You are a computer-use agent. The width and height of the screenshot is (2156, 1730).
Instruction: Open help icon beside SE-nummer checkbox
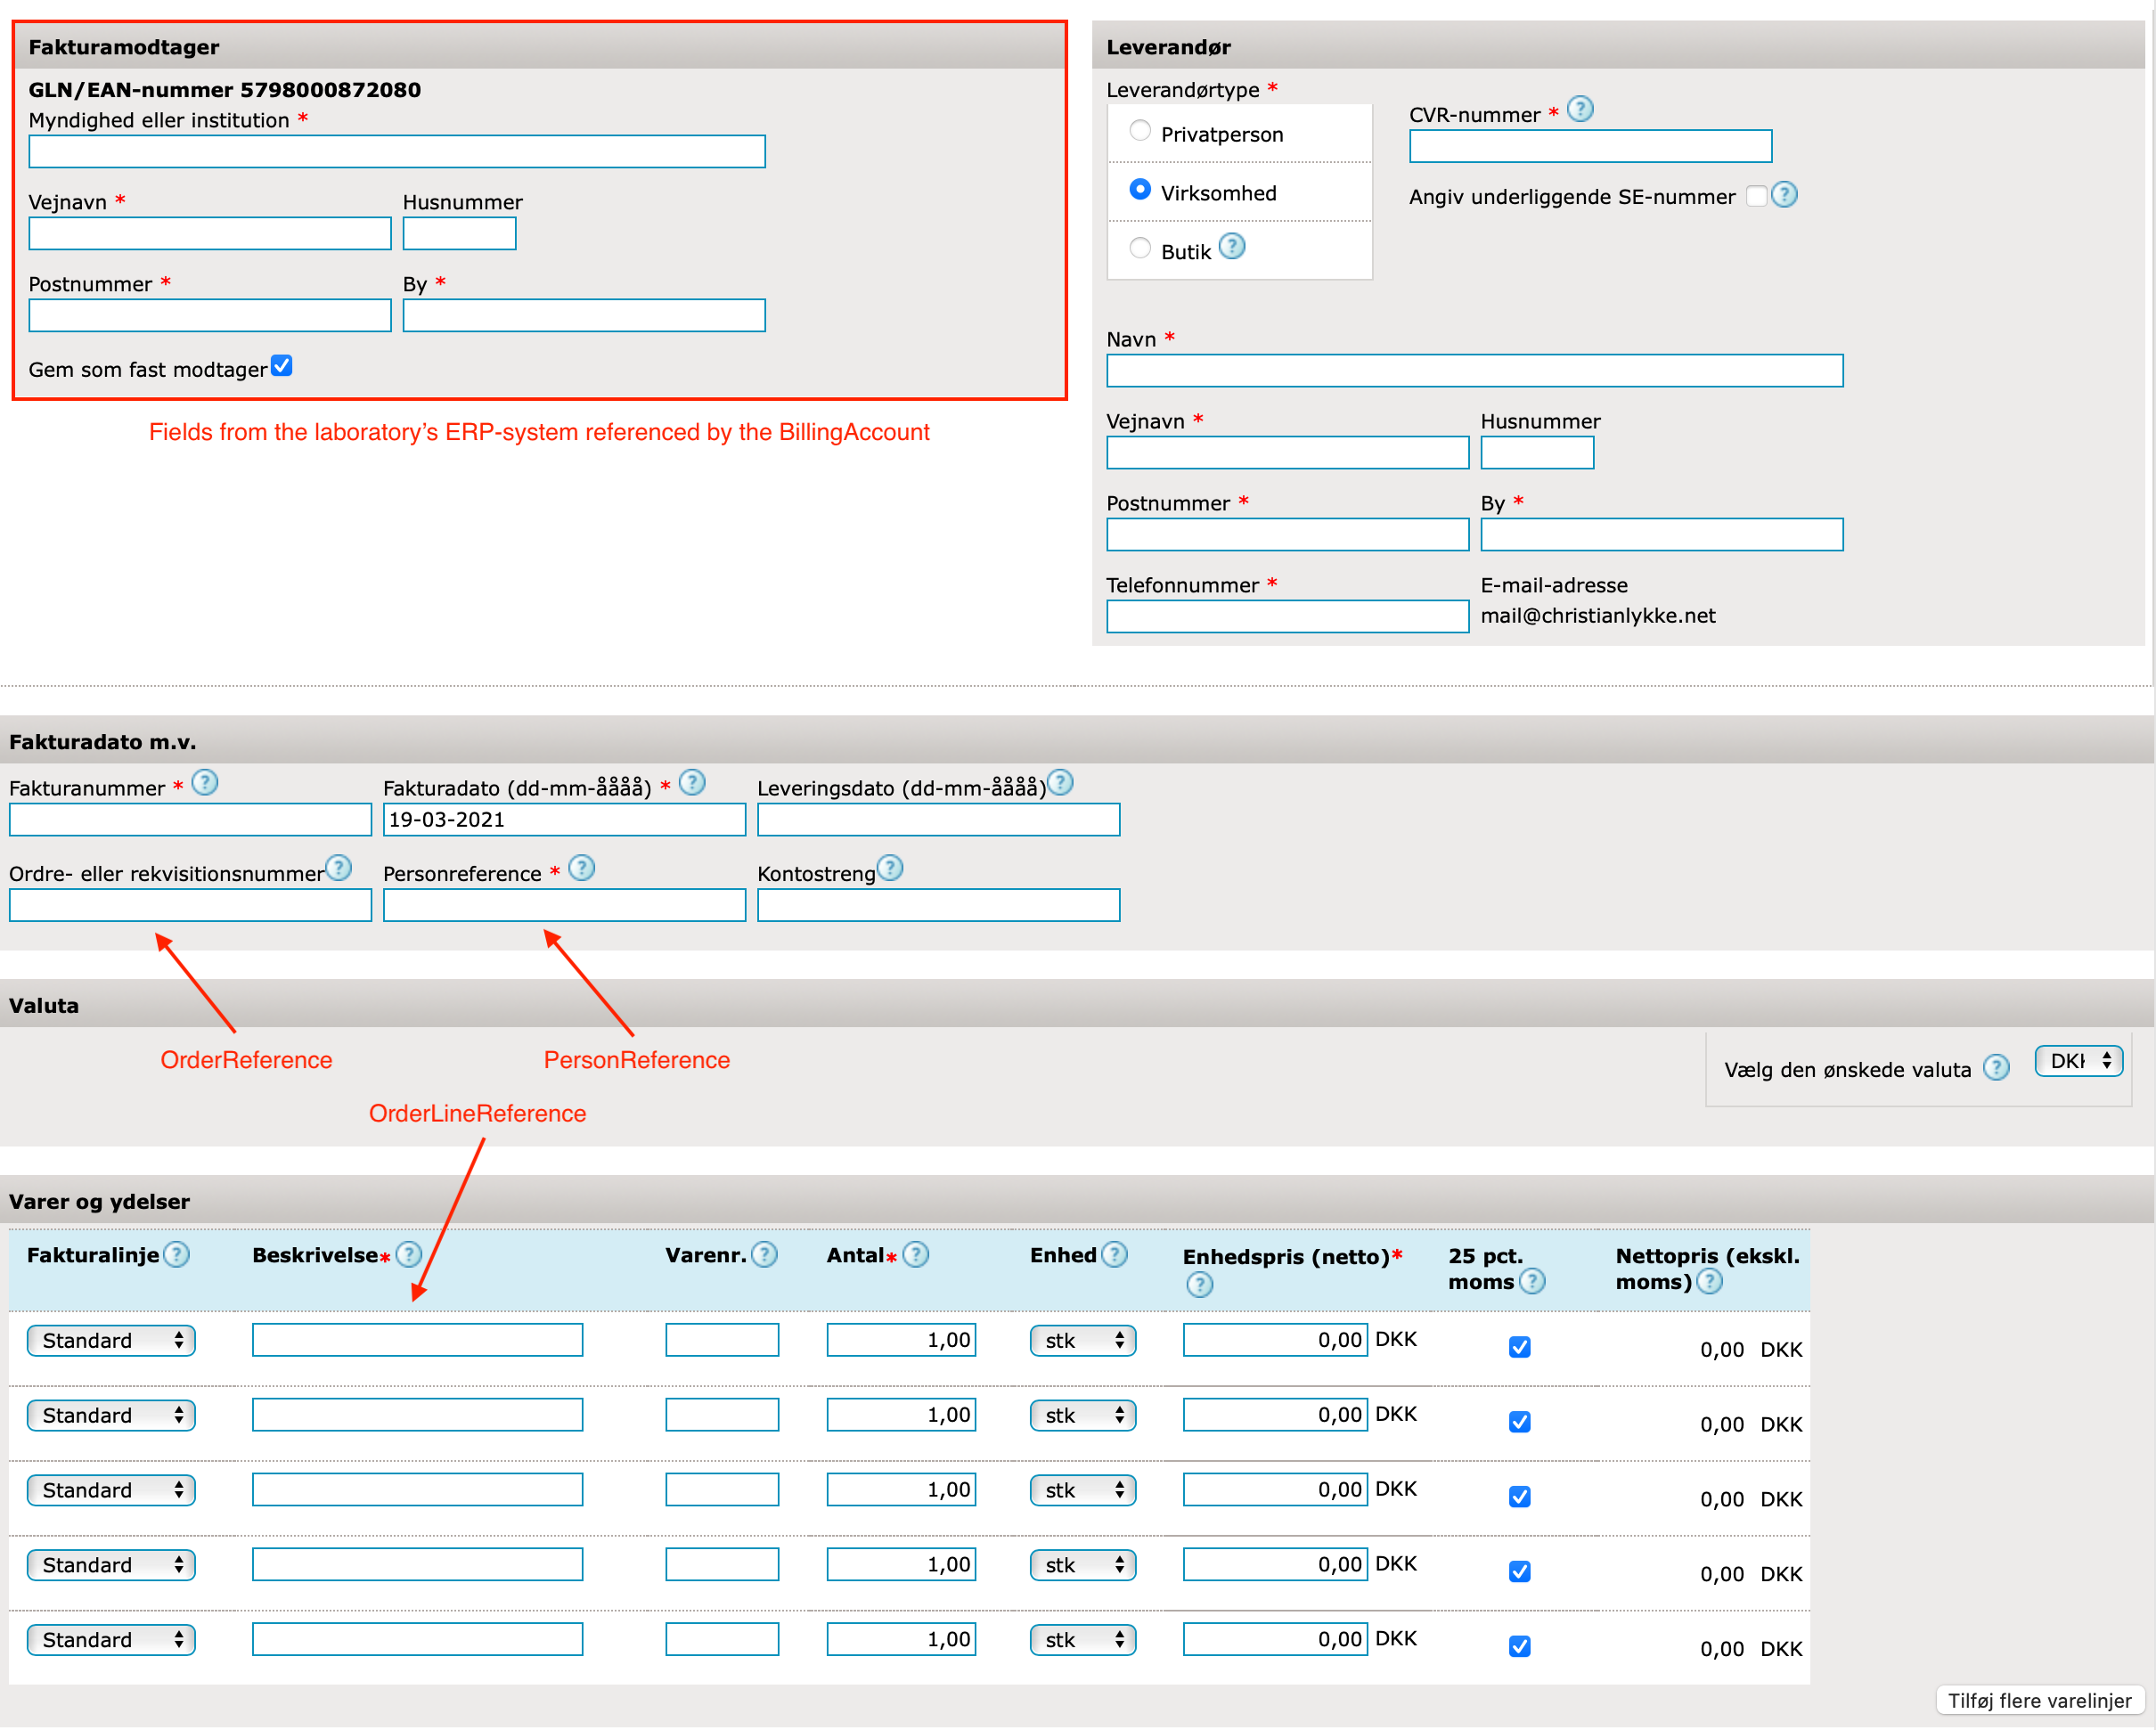point(1784,195)
